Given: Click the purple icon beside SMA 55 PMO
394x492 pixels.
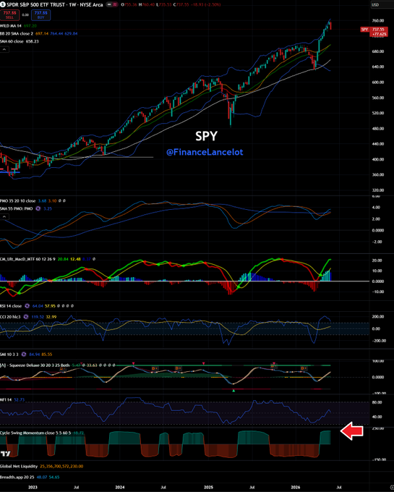Looking at the screenshot, I should pyautogui.click(x=38, y=208).
